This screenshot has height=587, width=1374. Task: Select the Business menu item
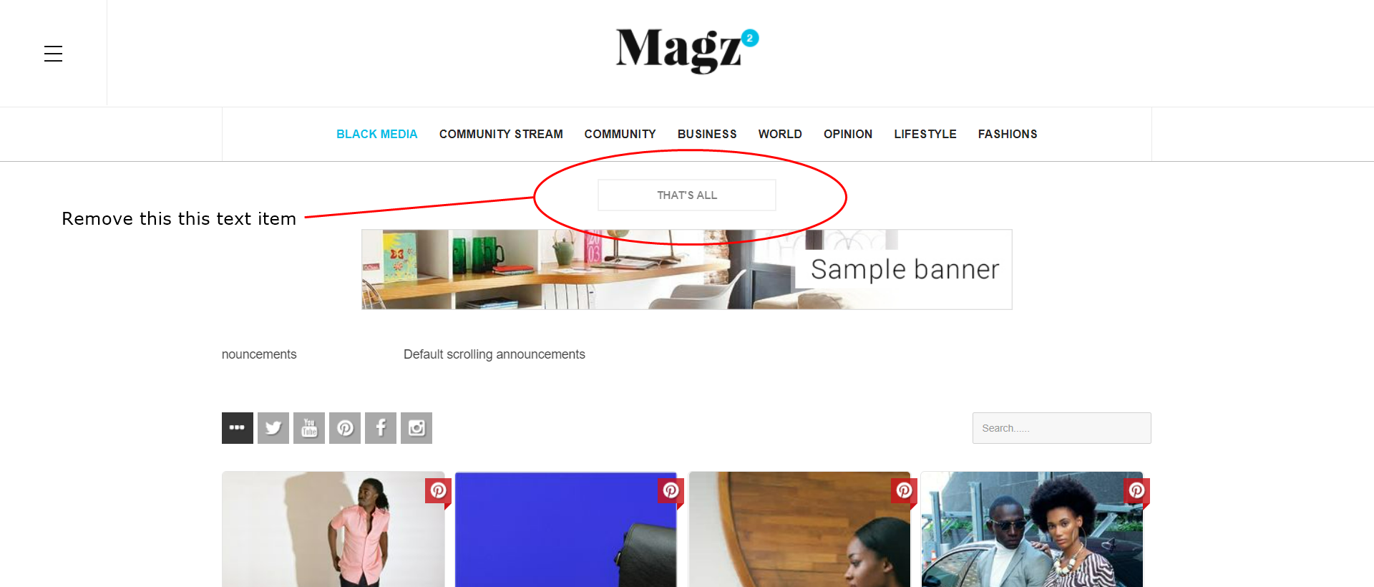[x=707, y=134]
